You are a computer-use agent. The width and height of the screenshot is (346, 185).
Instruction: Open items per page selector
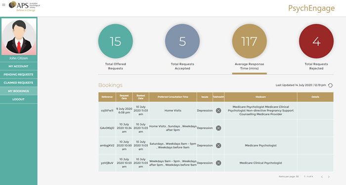pyautogui.click(x=289, y=177)
